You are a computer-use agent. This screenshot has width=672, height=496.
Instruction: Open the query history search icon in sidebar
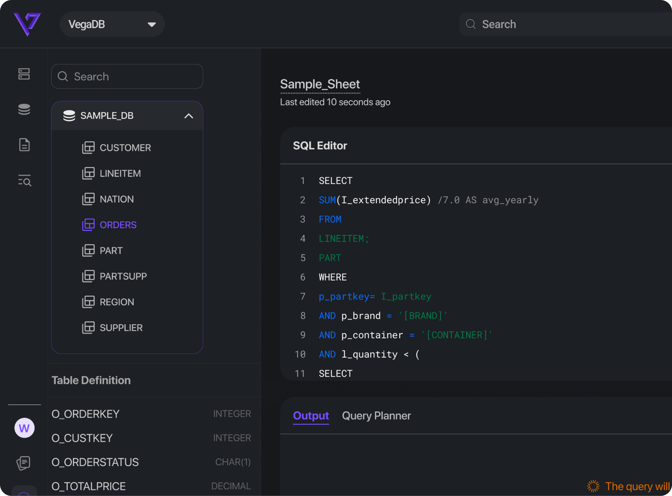coord(24,181)
